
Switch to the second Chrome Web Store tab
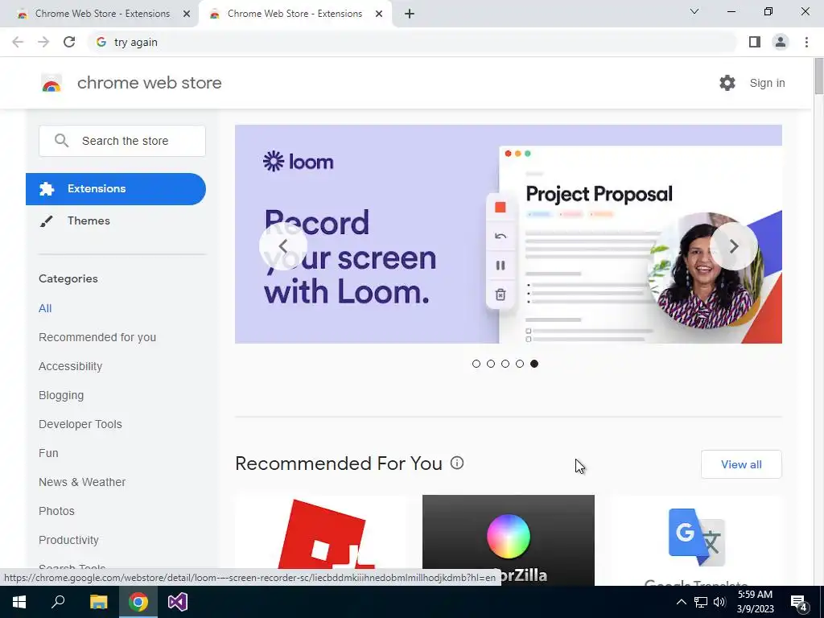pyautogui.click(x=295, y=14)
